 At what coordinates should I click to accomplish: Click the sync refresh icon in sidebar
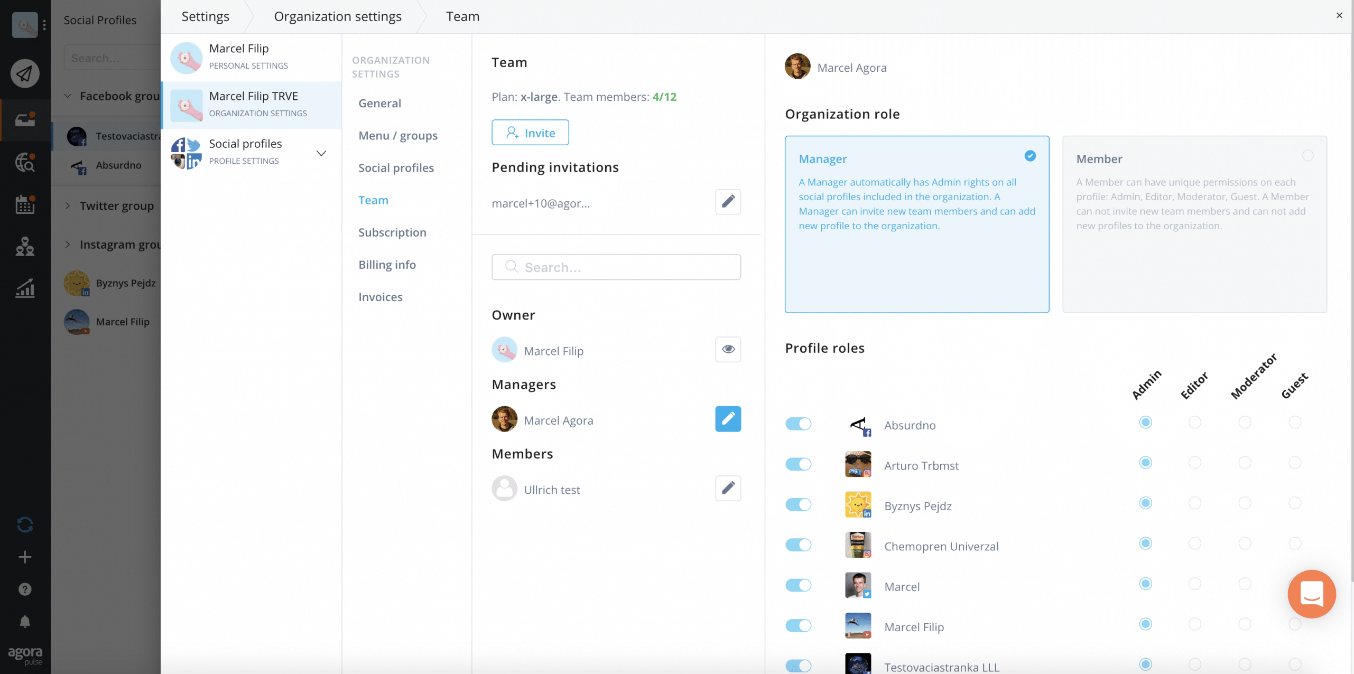tap(25, 525)
